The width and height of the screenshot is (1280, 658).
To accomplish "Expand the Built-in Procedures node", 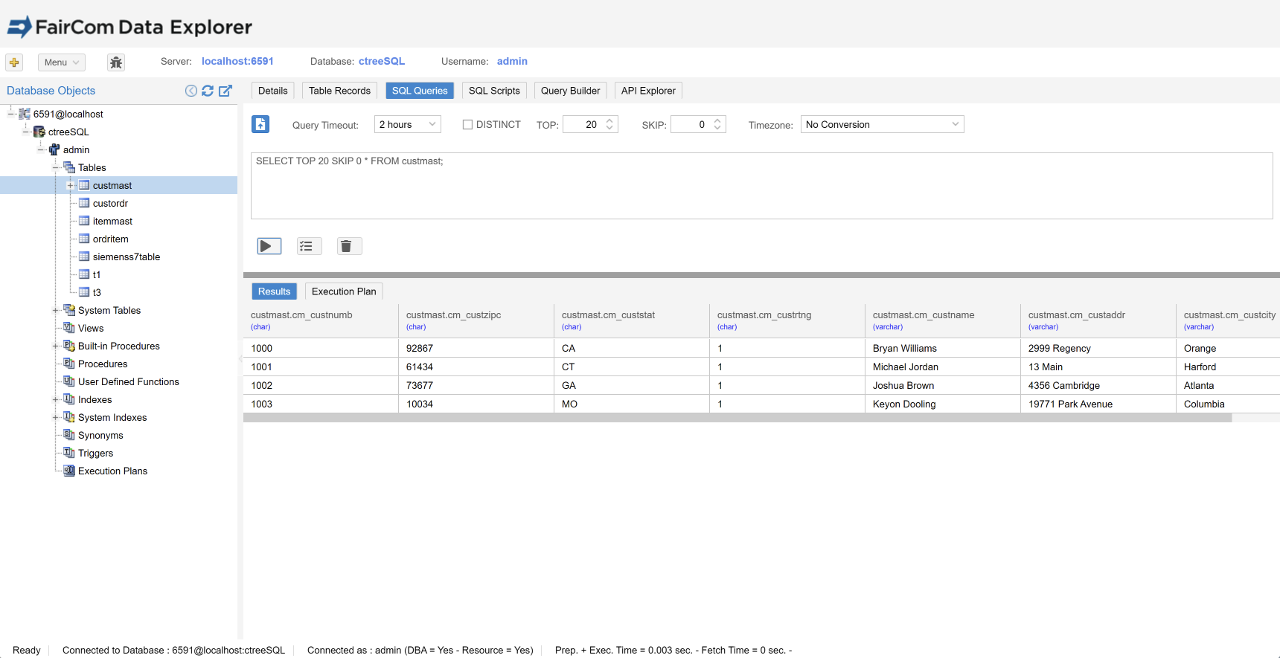I will point(56,346).
